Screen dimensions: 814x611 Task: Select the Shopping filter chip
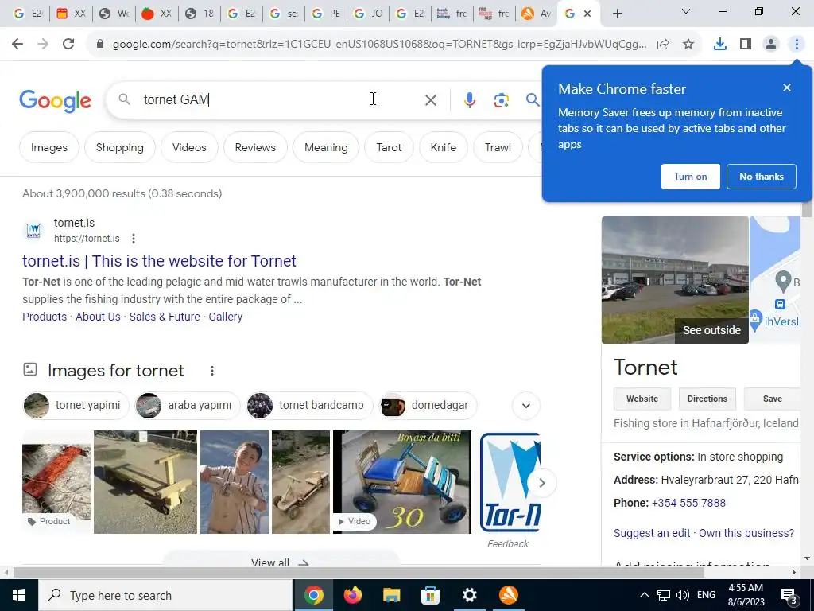click(119, 147)
